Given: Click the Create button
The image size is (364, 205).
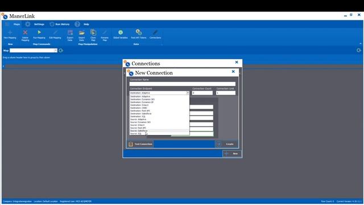Looking at the screenshot, I should 226,144.
